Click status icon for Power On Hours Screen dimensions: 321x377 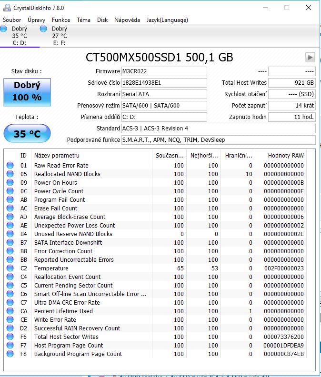10,182
